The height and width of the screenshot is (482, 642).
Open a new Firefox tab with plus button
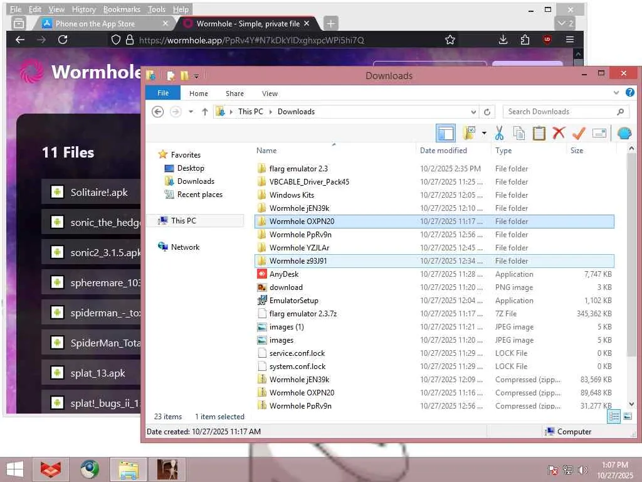[331, 24]
